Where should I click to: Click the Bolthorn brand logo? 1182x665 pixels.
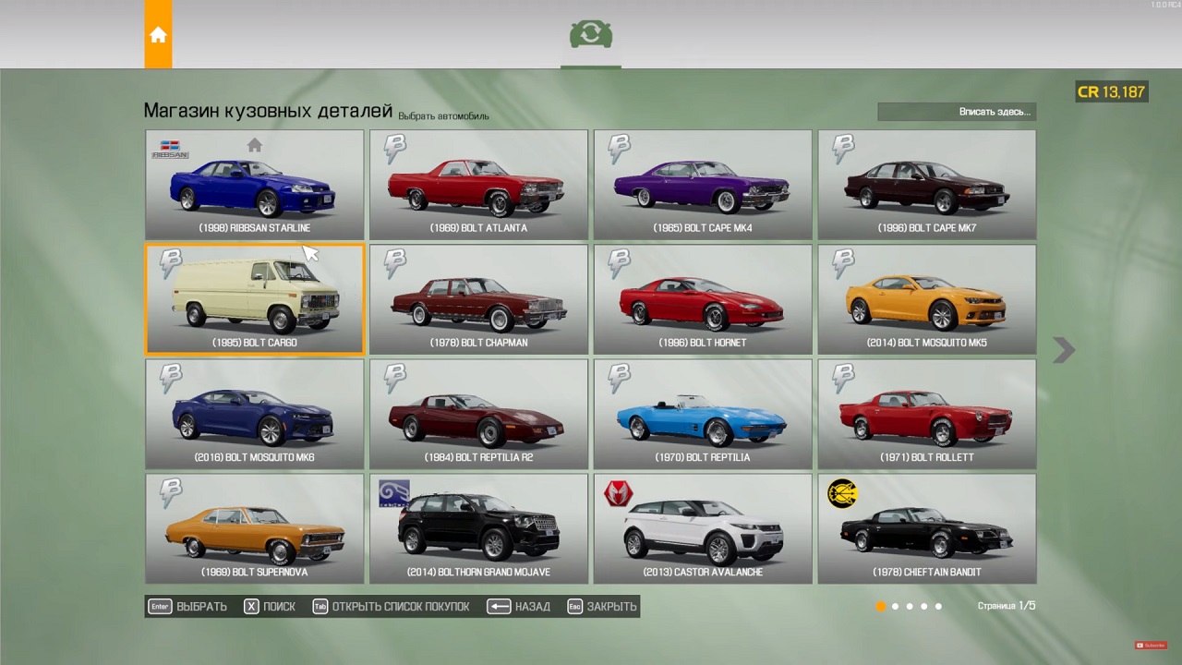pyautogui.click(x=394, y=493)
